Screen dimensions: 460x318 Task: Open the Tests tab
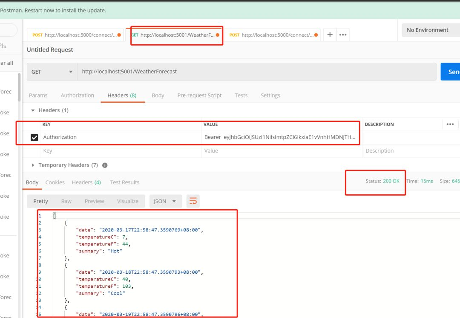241,95
